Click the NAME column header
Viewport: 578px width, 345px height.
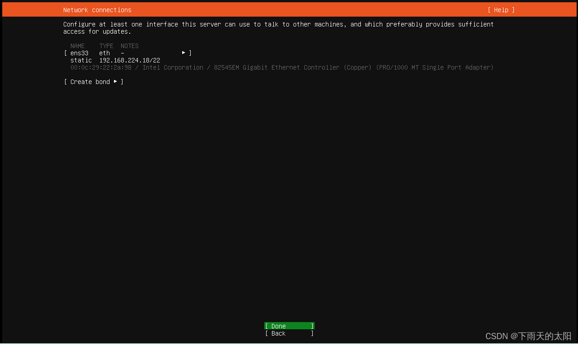pyautogui.click(x=77, y=45)
